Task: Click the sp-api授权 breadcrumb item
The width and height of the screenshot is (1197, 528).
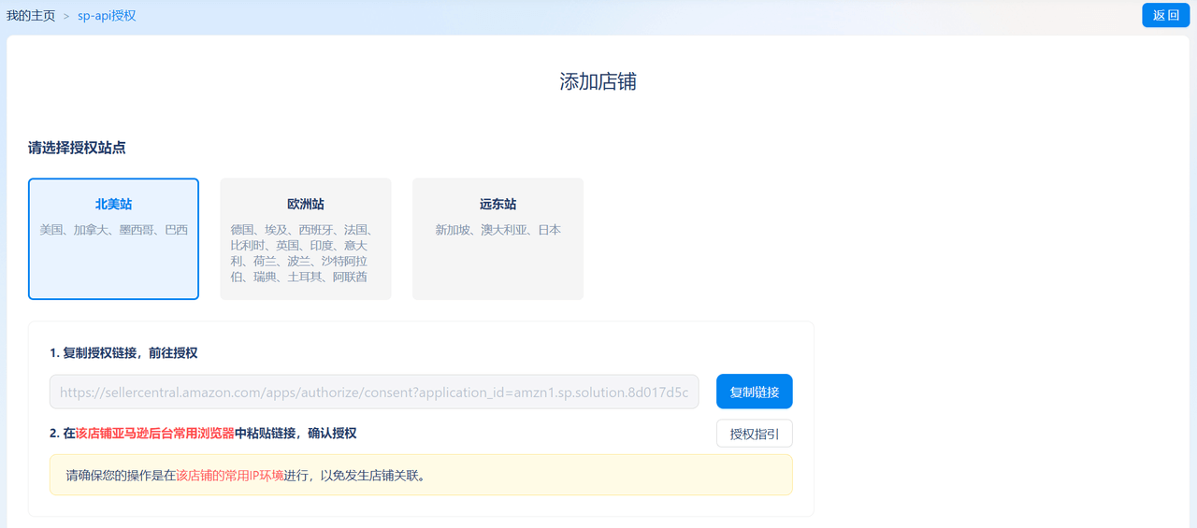Action: click(x=107, y=16)
